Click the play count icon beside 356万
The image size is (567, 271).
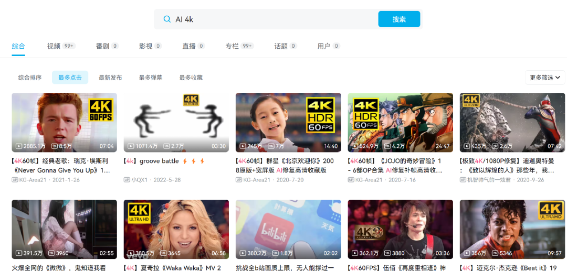pos(467,253)
